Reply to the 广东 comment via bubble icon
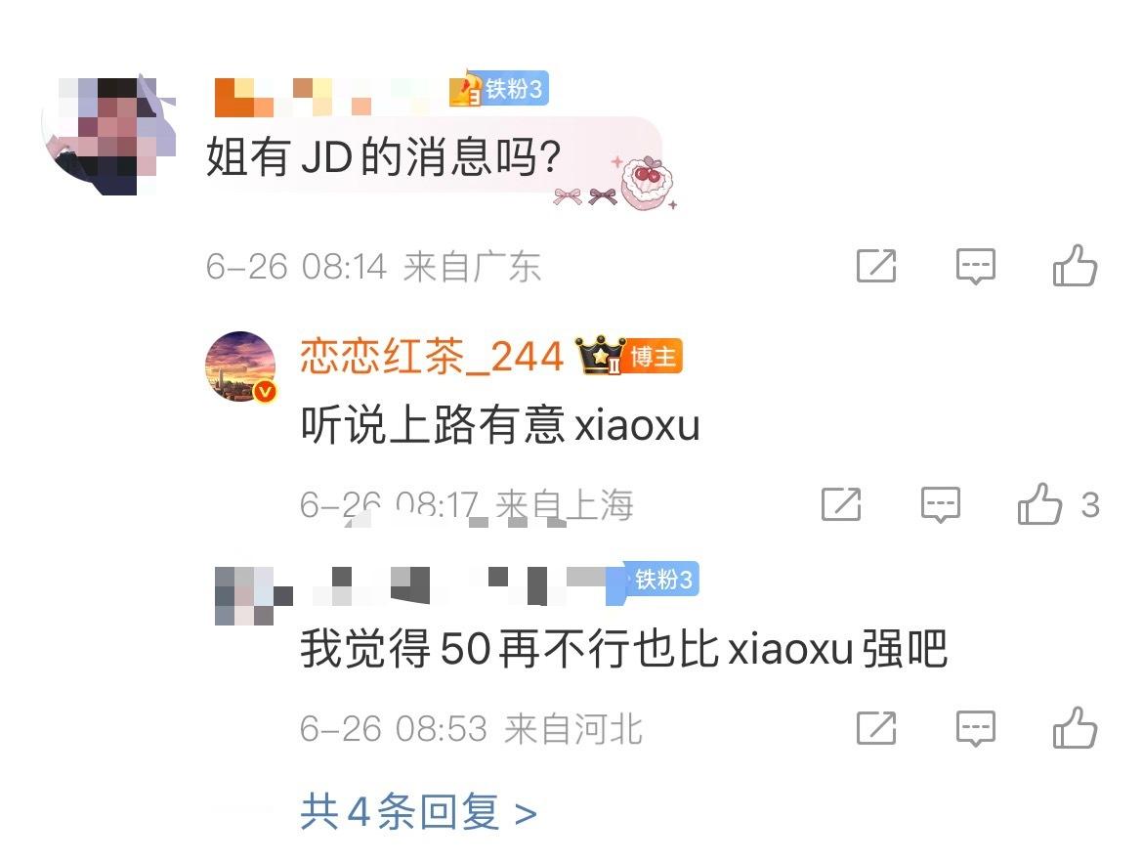1143x862 pixels. (975, 266)
